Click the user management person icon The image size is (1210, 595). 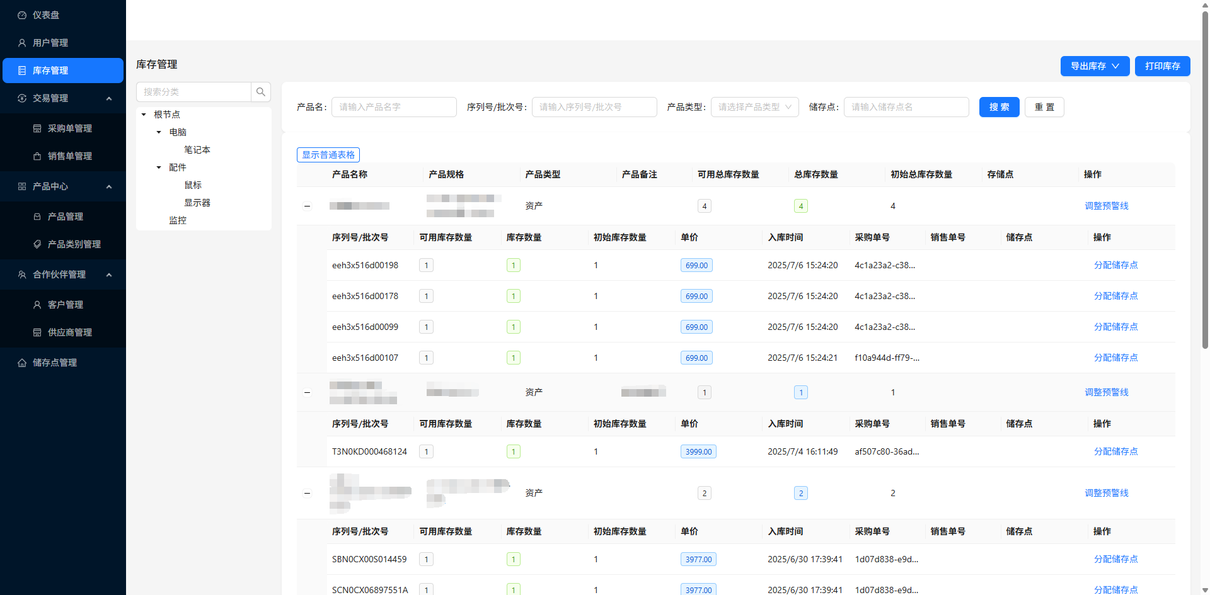coord(22,43)
